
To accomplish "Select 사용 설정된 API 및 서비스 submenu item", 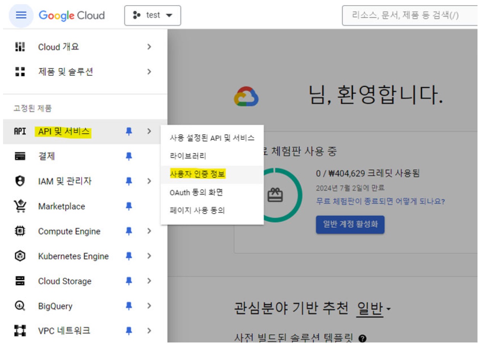I will click(212, 138).
